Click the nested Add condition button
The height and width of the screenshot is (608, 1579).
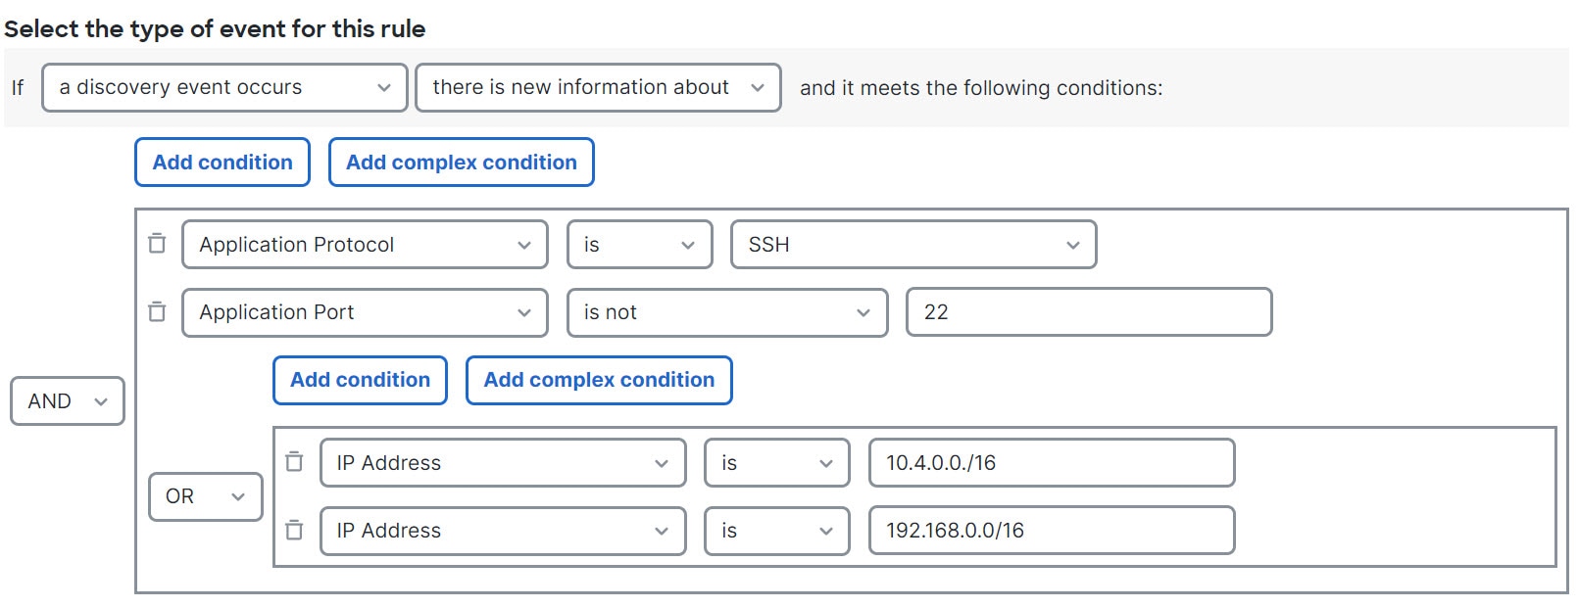[360, 380]
